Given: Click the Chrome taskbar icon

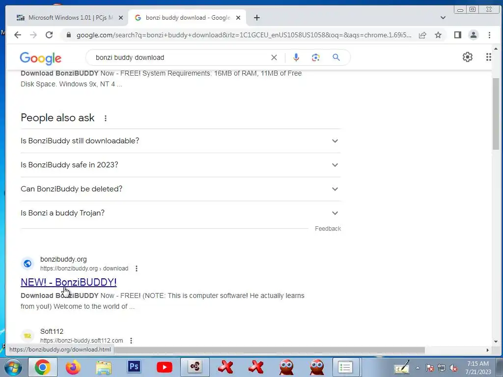Looking at the screenshot, I should (x=43, y=367).
